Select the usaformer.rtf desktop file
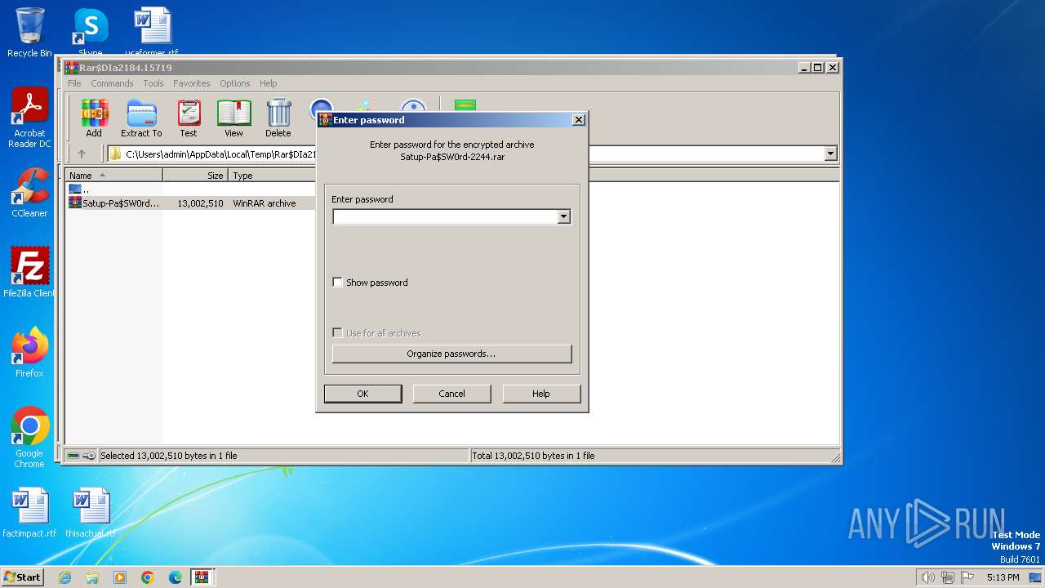This screenshot has width=1045, height=588. (x=152, y=32)
